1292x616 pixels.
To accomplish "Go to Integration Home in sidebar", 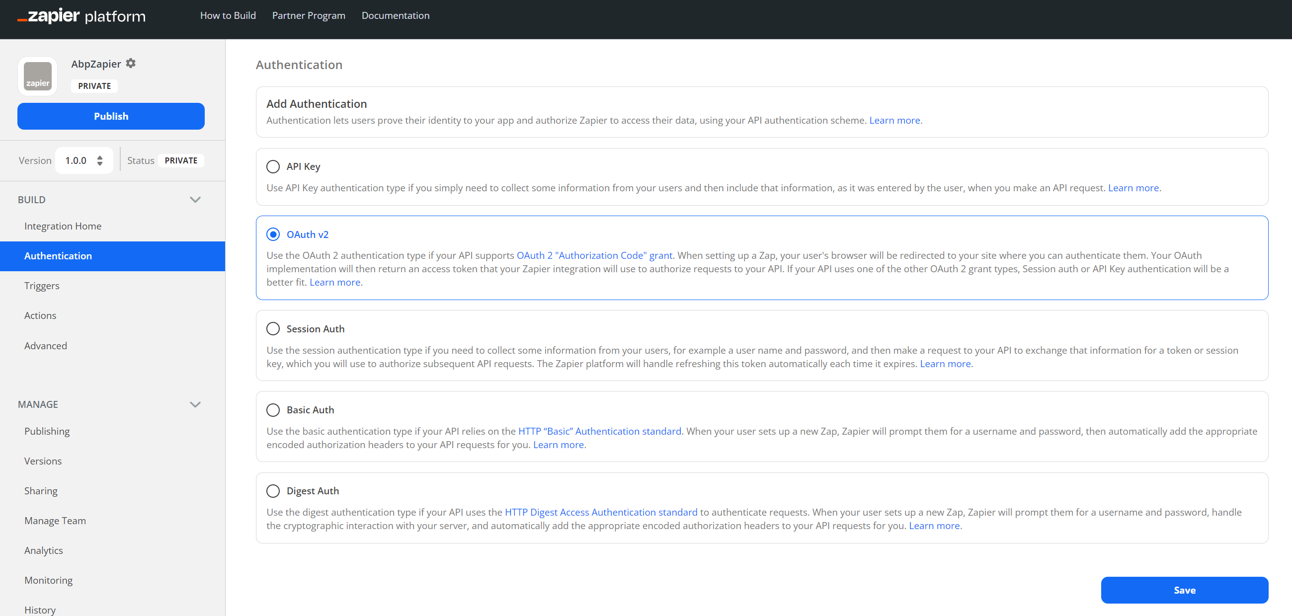I will pyautogui.click(x=63, y=226).
